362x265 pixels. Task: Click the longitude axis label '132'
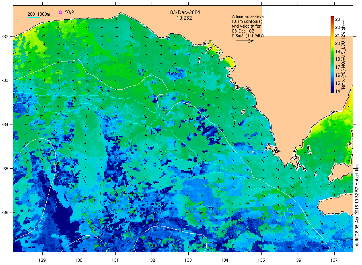(x=152, y=260)
